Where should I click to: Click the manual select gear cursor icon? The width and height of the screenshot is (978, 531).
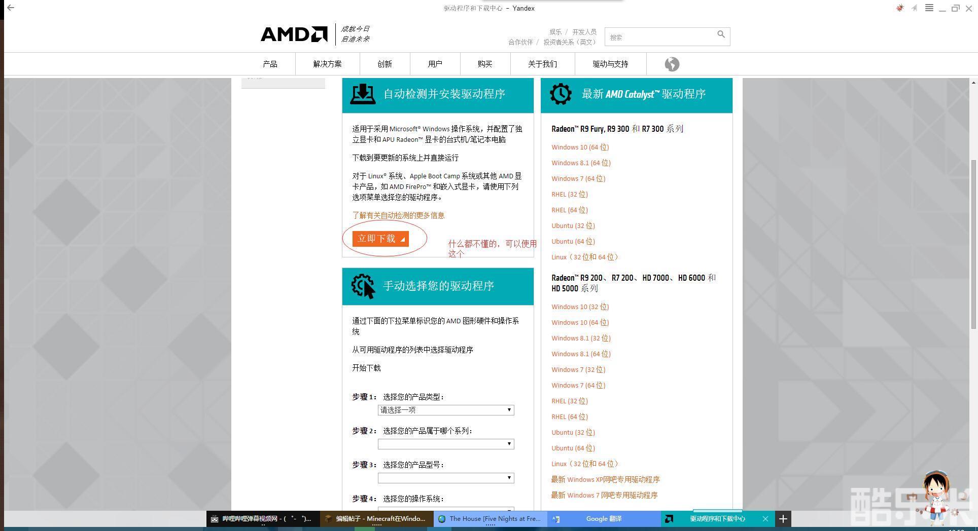pos(363,286)
